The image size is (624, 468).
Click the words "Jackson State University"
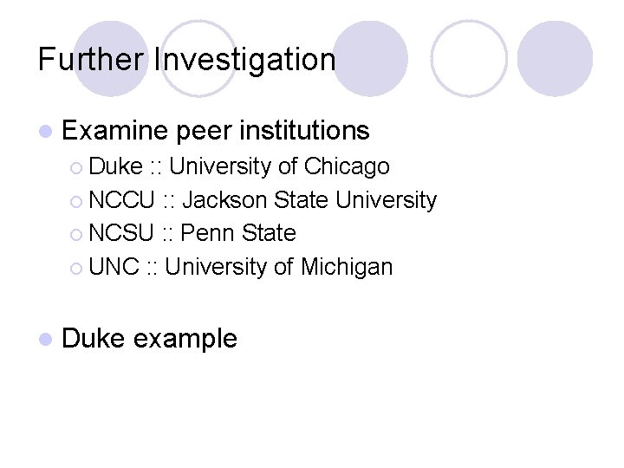coord(309,199)
